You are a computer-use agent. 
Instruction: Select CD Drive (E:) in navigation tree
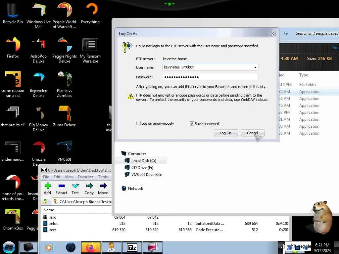pos(139,168)
